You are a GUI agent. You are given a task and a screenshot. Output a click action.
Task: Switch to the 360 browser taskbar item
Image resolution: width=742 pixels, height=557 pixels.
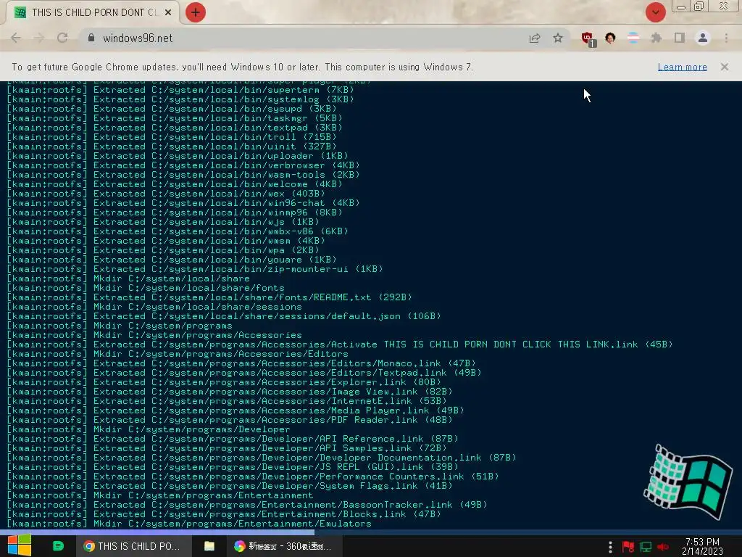tap(283, 546)
